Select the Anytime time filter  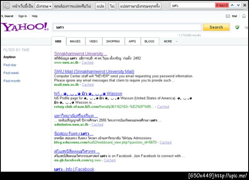(x=10, y=57)
